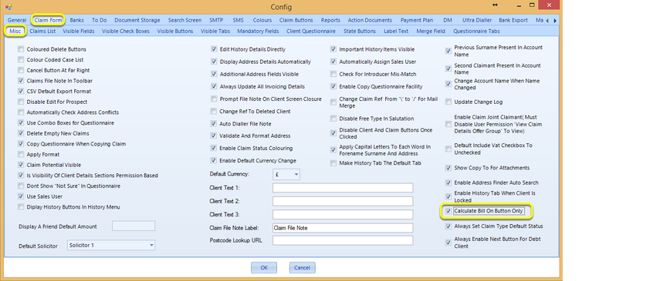Viewport: 660px width, 281px height.
Task: Toggle Edit History Details Directly
Action: tap(214, 49)
